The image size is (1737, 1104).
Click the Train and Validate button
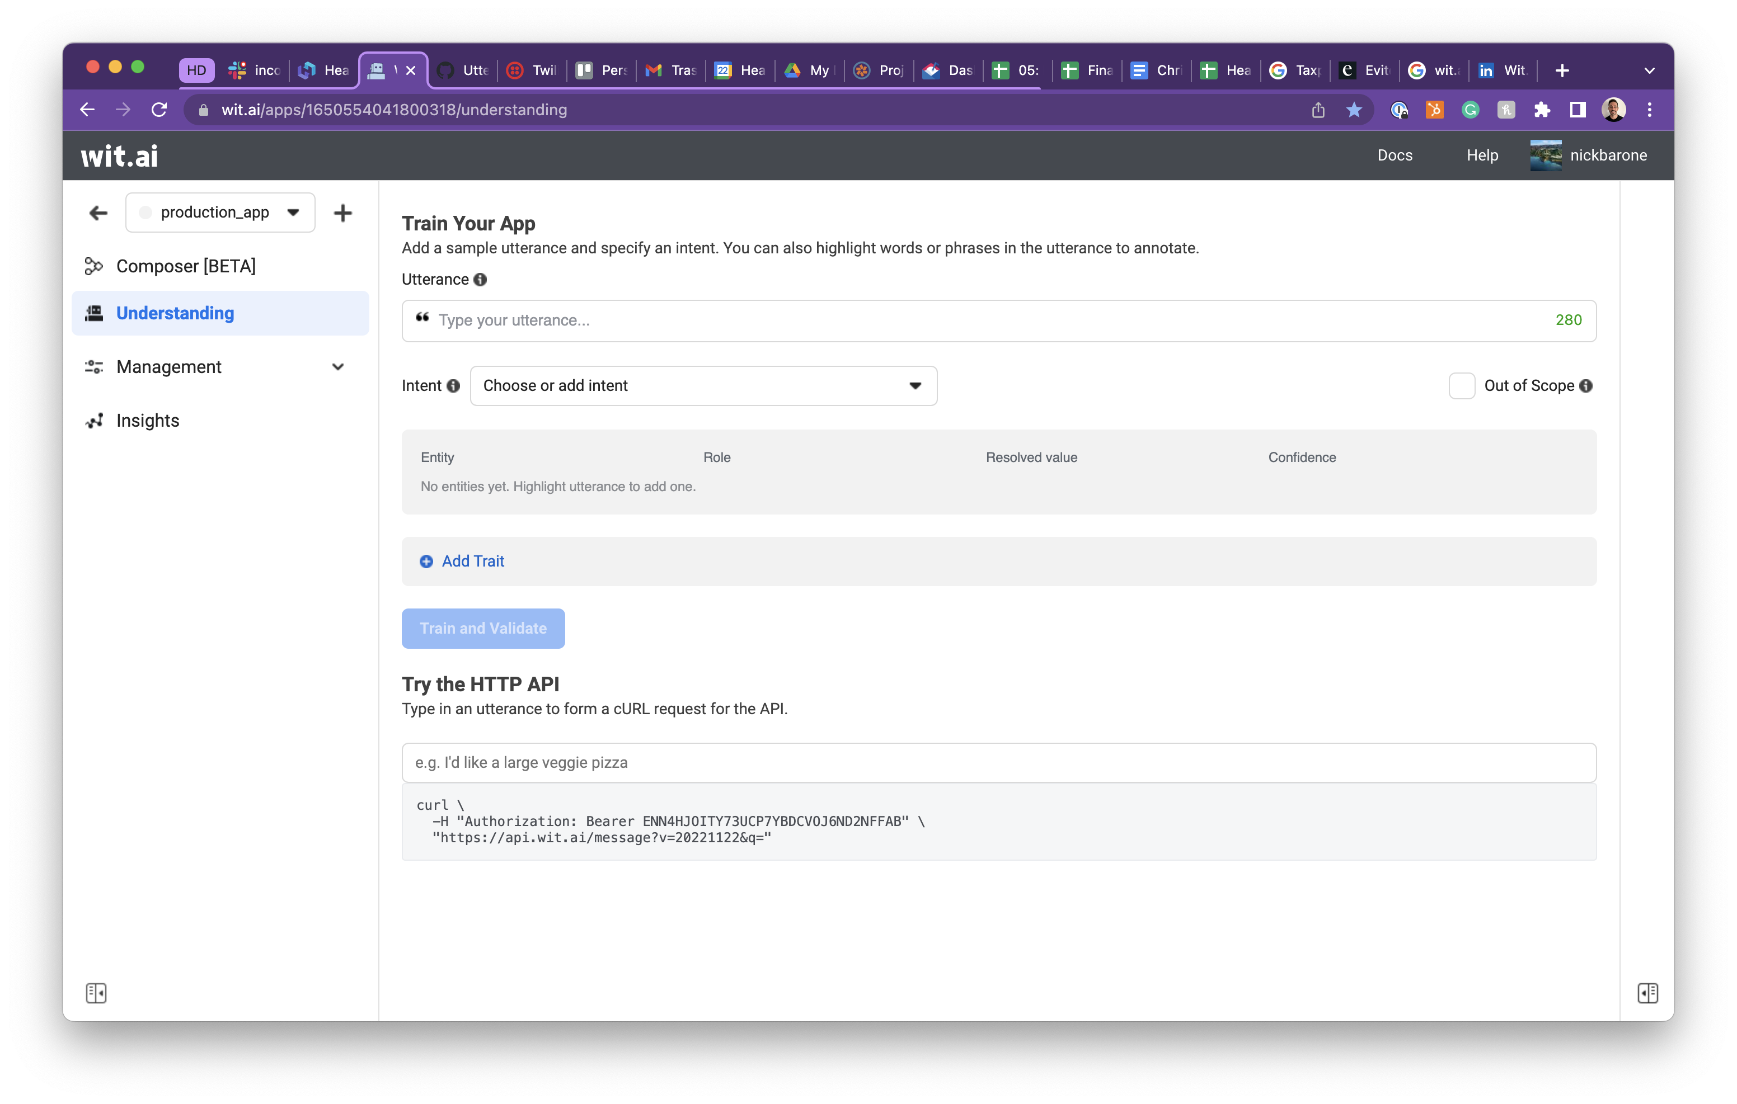point(482,628)
